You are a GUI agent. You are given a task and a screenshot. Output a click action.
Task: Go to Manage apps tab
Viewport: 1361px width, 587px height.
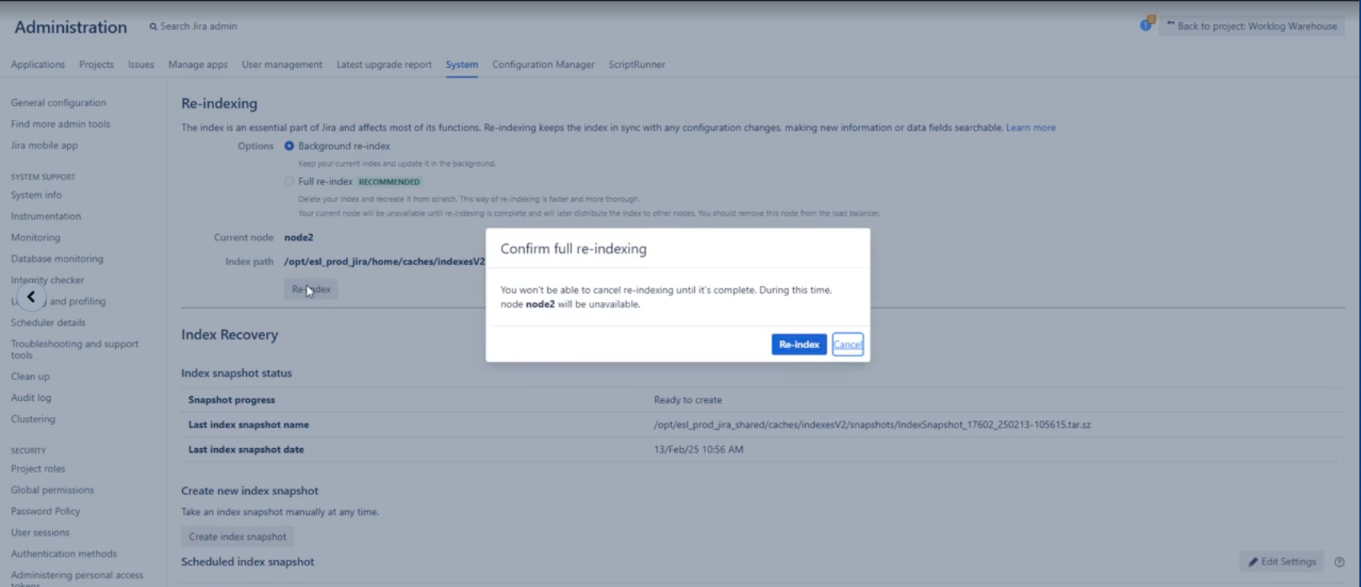pyautogui.click(x=198, y=65)
